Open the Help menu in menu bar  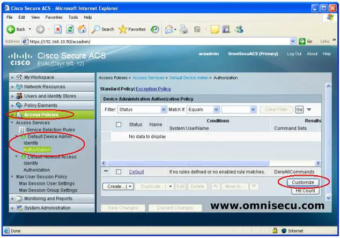click(x=87, y=17)
